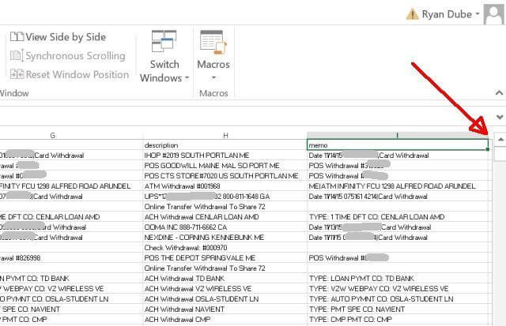506x326 pixels.
Task: Select cell 'POS GOODWILL MAINE MAL SO PORT ME'
Action: click(x=225, y=166)
